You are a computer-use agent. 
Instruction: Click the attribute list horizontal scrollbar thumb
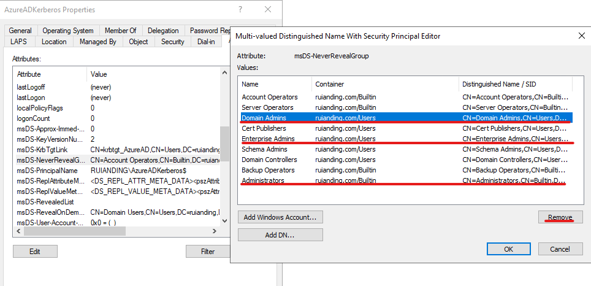point(75,231)
